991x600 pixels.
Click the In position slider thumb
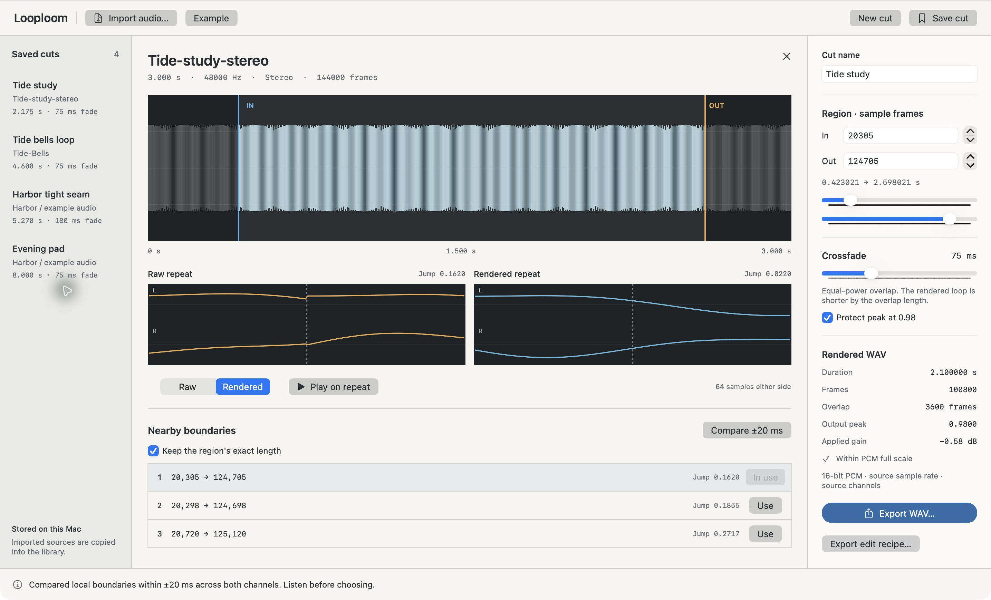pos(850,200)
